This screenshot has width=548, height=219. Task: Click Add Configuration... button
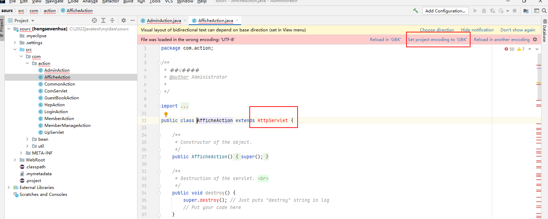(445, 11)
